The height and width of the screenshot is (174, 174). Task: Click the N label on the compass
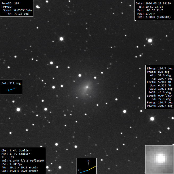pos(88,161)
